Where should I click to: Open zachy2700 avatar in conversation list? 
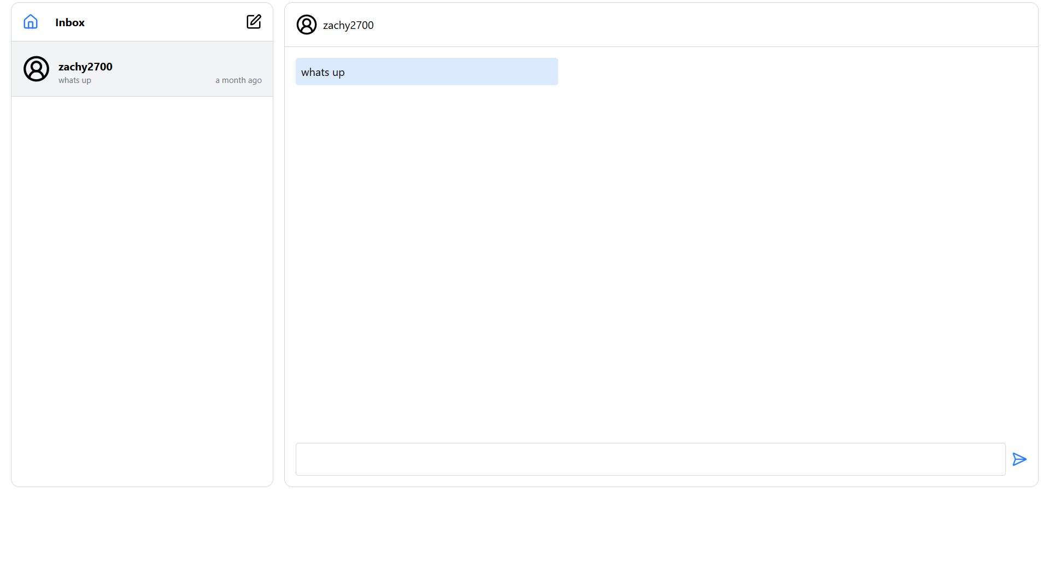click(37, 69)
